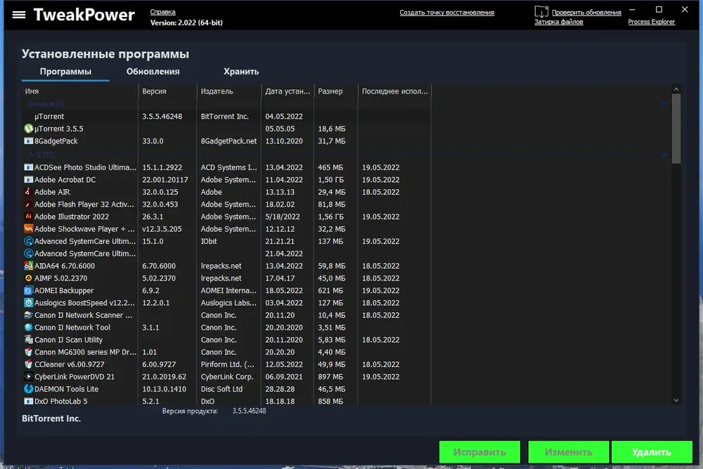Click version 22.001.20117 cell
Viewport: 703px width, 469px height.
pos(165,179)
